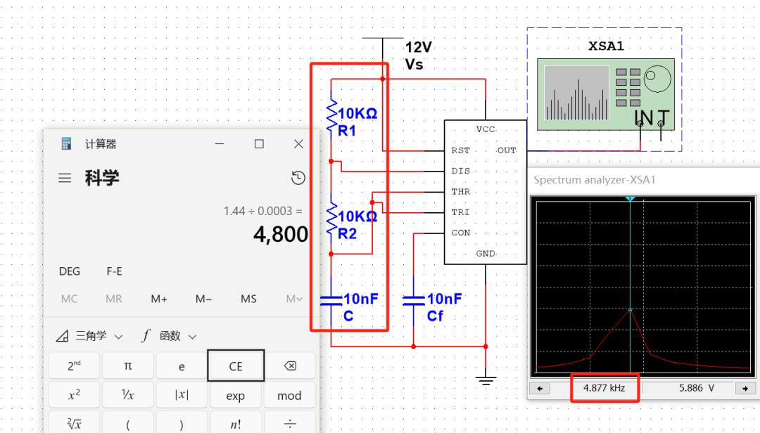Expand the 函数 functions dropdown

tap(170, 336)
